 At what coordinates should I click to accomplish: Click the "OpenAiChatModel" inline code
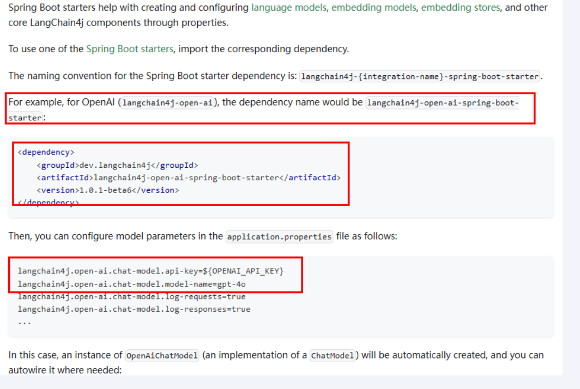[x=162, y=356]
